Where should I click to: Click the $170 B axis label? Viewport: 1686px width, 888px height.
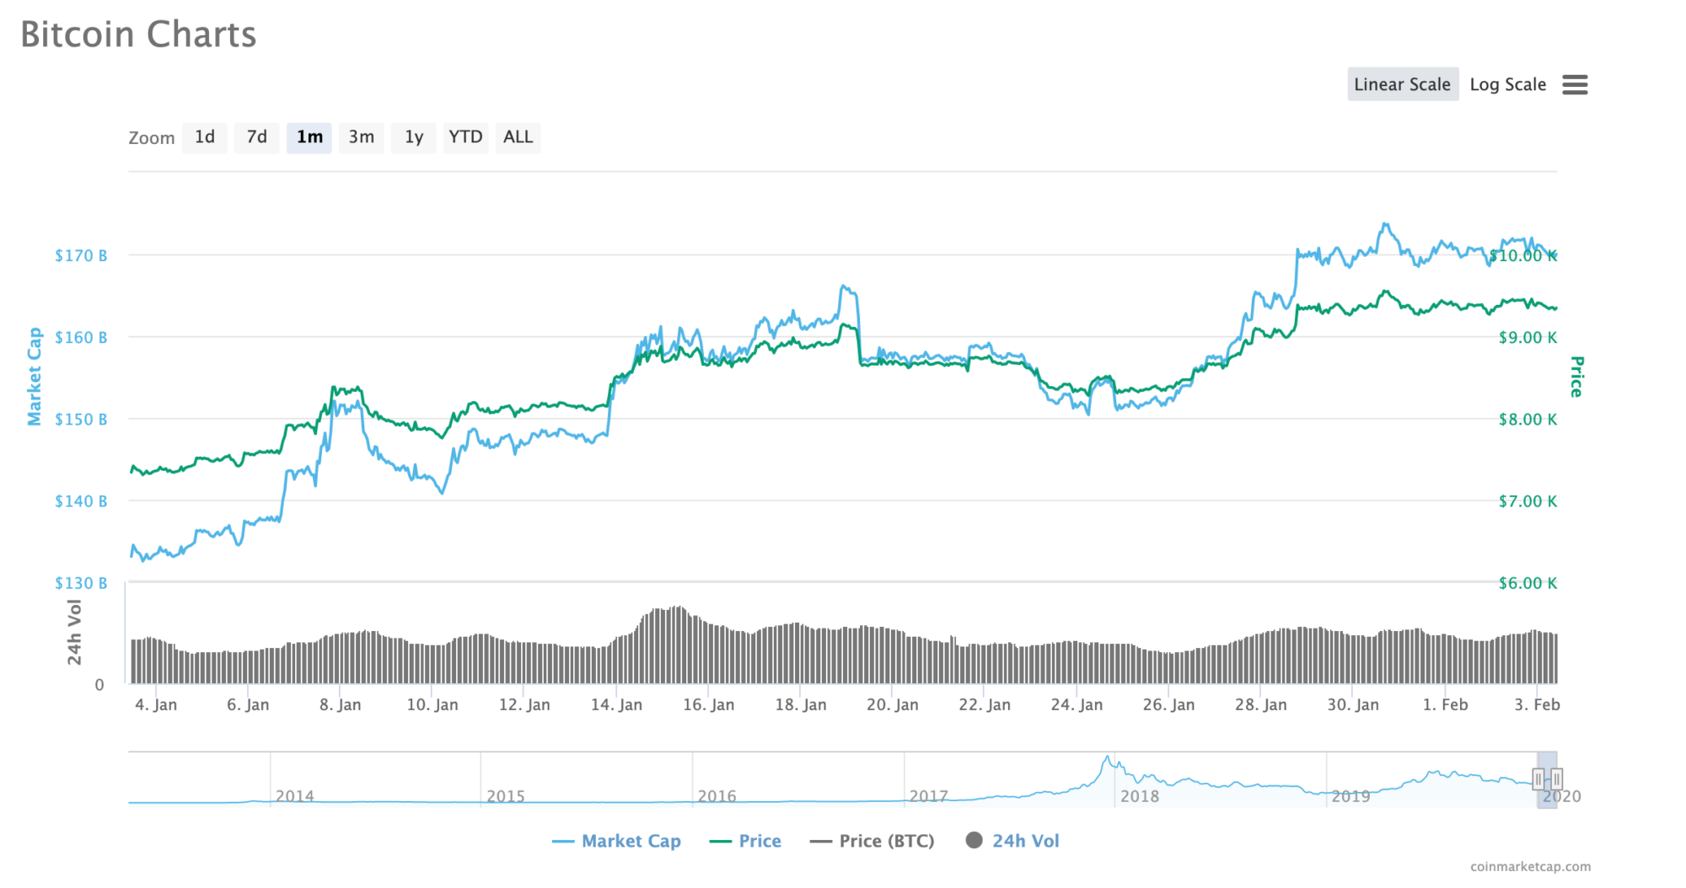click(x=81, y=255)
